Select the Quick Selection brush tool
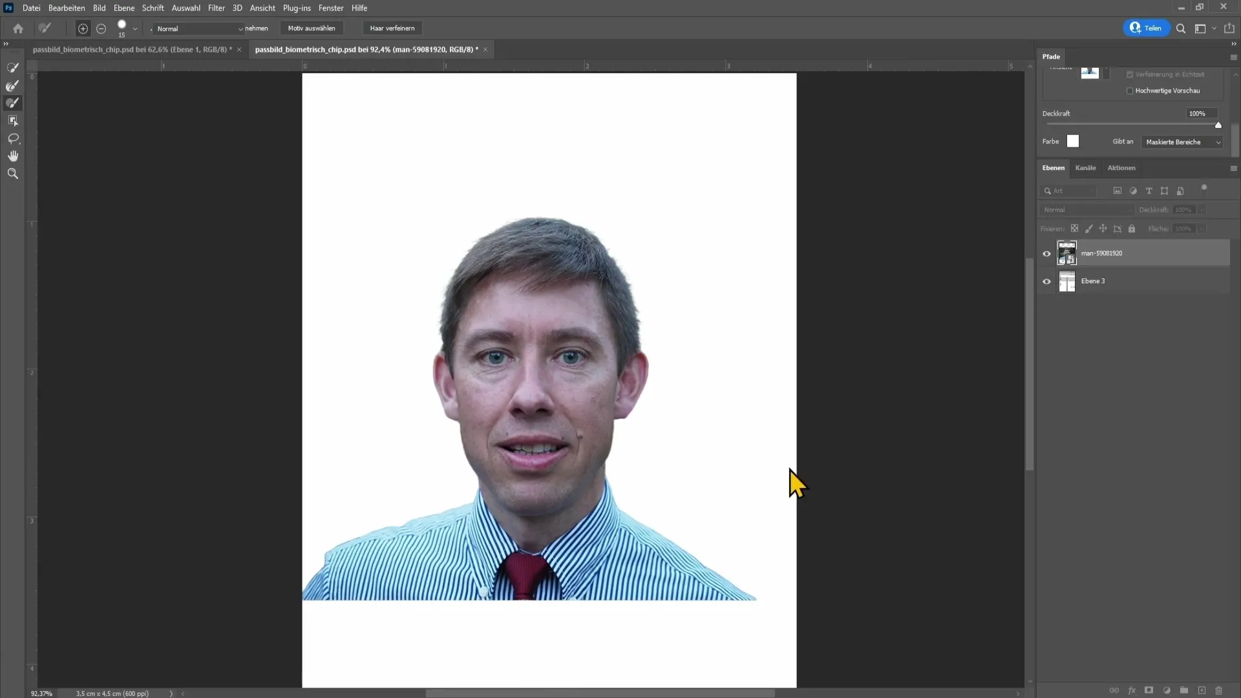The image size is (1241, 698). tap(12, 68)
